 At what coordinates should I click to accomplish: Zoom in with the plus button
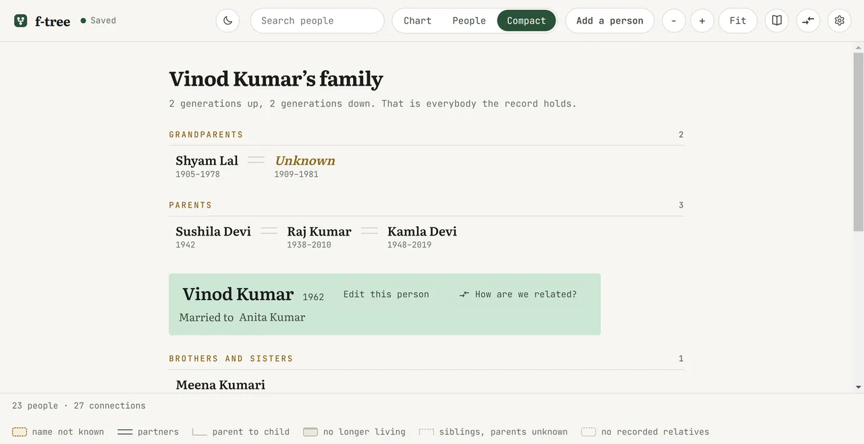pos(702,20)
